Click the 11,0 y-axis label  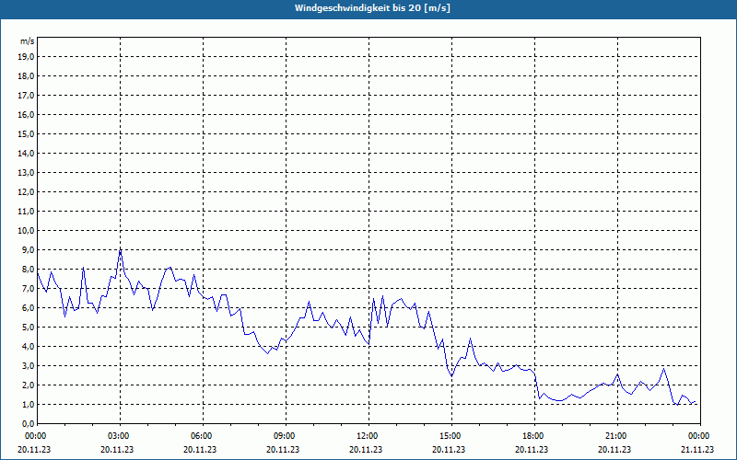pyautogui.click(x=26, y=212)
